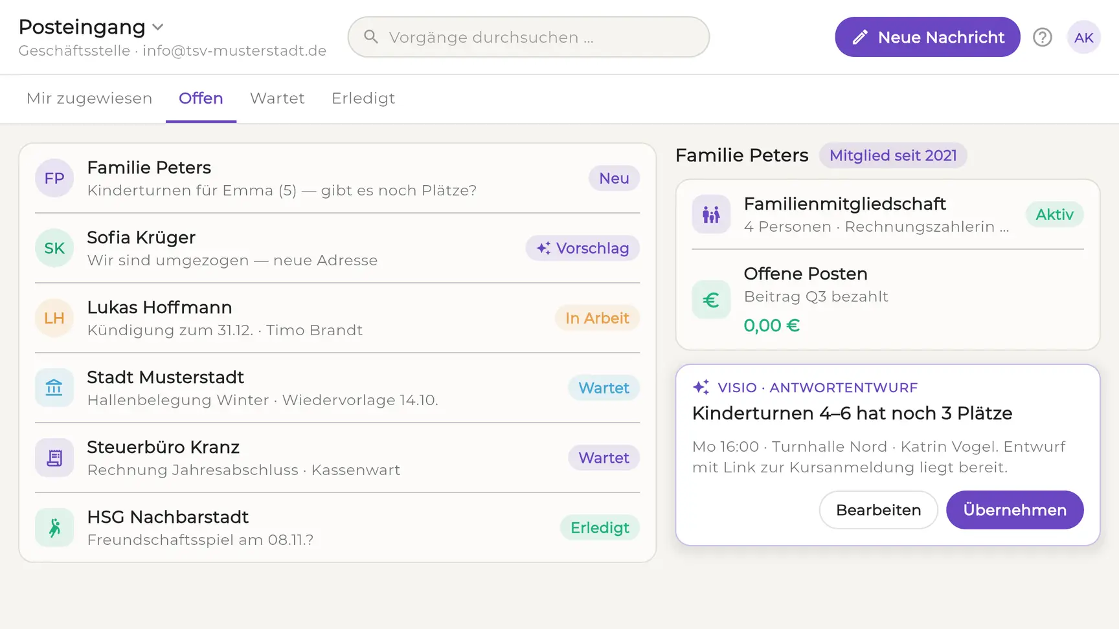This screenshot has height=629, width=1119.
Task: Open the Sofia Krüger conversation
Action: (x=337, y=248)
